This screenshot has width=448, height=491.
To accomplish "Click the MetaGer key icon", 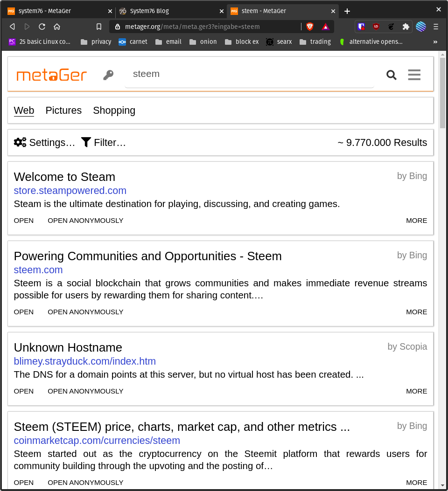I will pos(108,75).
